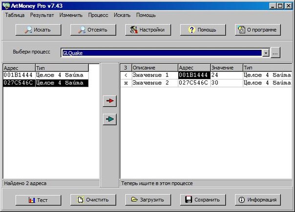Maximize the ArtMoney Pro window
Viewport: 295px width, 212px height.
[x=280, y=6]
